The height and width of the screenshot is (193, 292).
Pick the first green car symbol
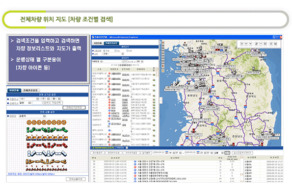[x=28, y=130]
